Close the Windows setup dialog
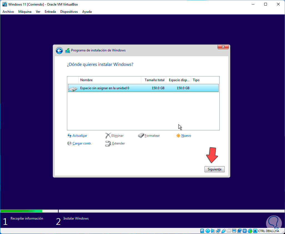This screenshot has width=285, height=234. (223, 47)
